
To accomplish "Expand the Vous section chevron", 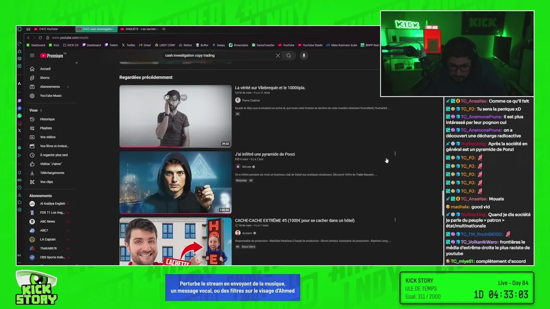I will coord(41,110).
